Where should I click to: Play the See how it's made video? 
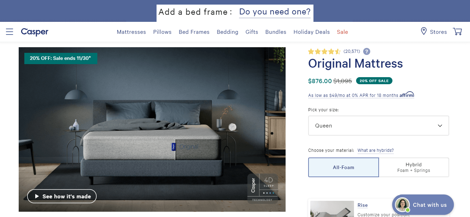(62, 196)
